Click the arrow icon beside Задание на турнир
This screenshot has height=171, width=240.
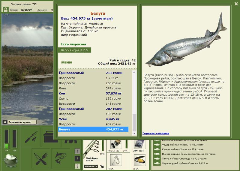(x=5, y=122)
